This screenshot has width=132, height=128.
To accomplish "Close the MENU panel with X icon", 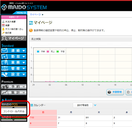I will point(25,13).
